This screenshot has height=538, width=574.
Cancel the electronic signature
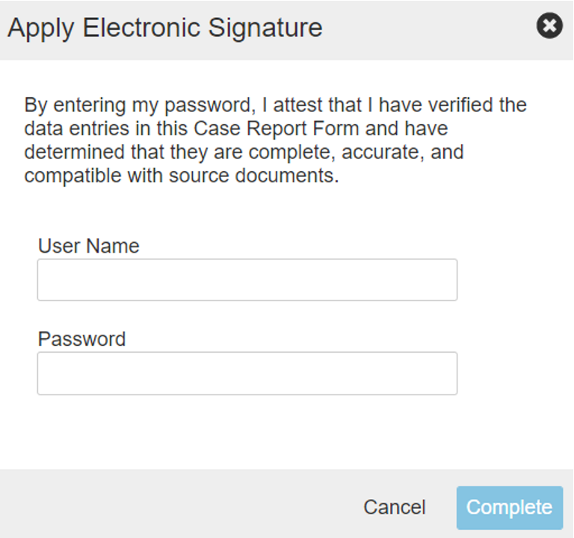[x=394, y=507]
